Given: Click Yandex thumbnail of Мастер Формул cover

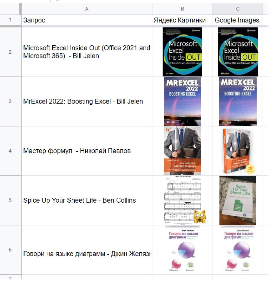Looking at the screenshot, I should pyautogui.click(x=182, y=151).
